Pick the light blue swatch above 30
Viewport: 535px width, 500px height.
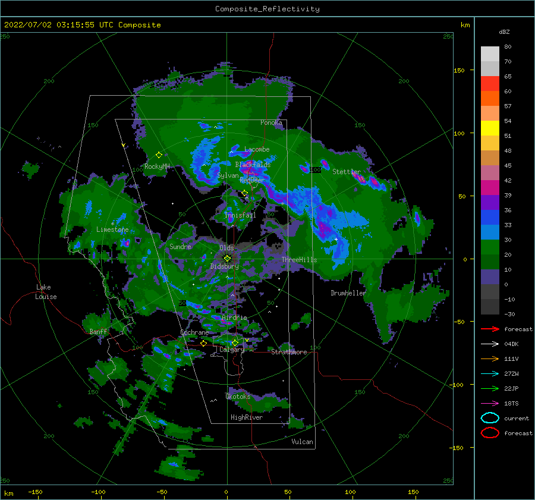point(490,232)
